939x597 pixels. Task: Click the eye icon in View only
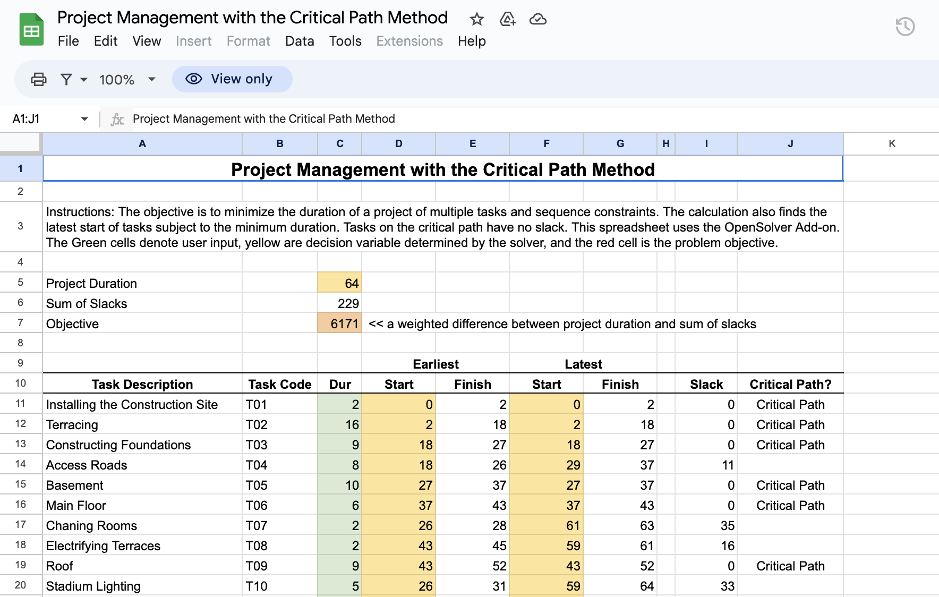[x=193, y=79]
